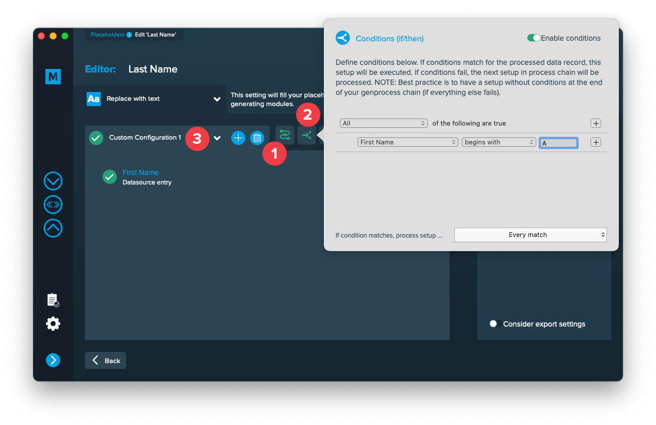This screenshot has width=656, height=425.
Task: Toggle the Enable conditions switch
Action: tap(533, 38)
